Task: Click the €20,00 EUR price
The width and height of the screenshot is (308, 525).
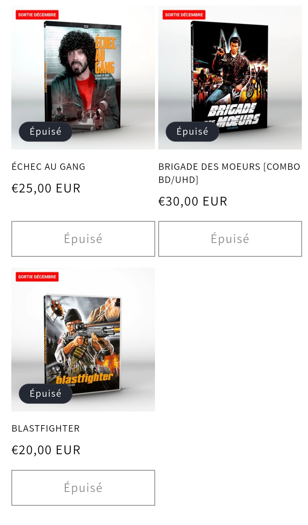Action: click(46, 450)
